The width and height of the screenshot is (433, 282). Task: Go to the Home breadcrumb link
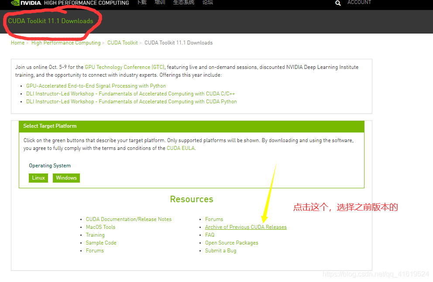point(17,43)
